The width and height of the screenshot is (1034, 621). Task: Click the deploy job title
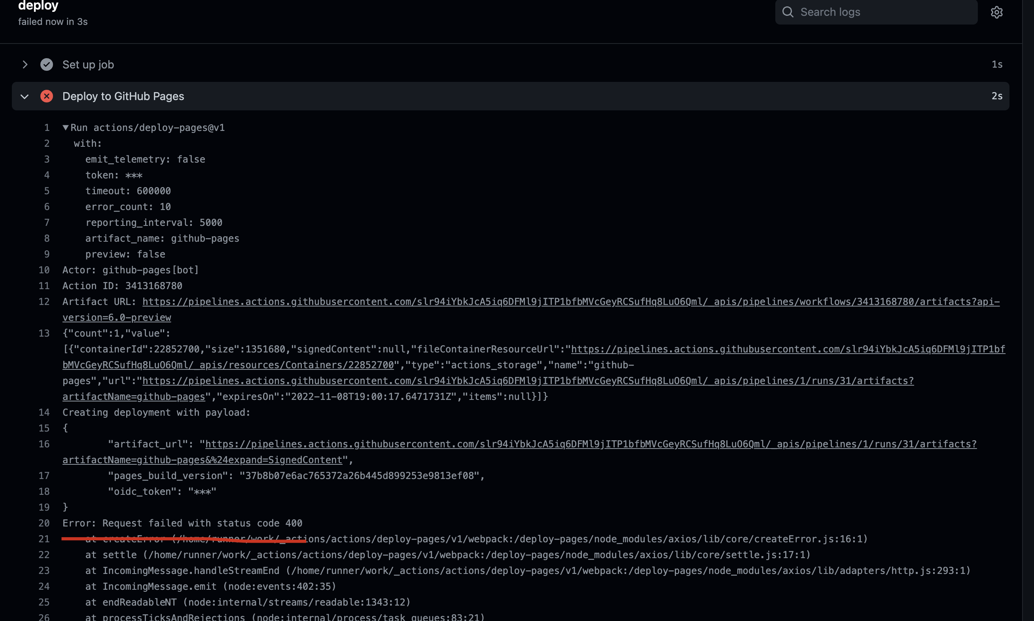(38, 6)
